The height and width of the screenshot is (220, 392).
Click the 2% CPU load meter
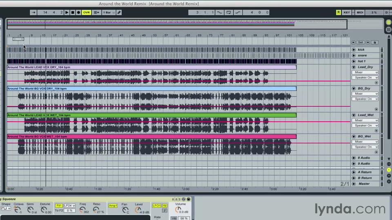point(374,12)
